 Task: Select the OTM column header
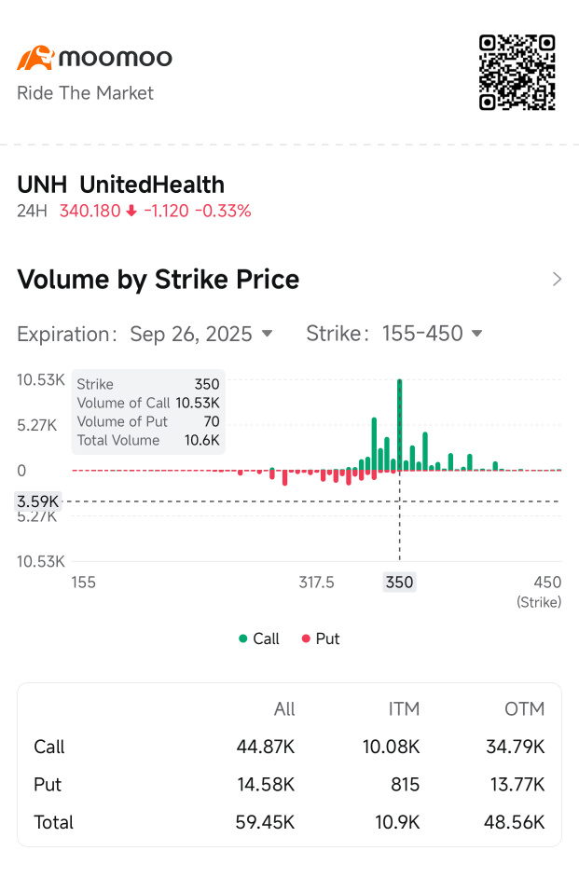pos(524,709)
